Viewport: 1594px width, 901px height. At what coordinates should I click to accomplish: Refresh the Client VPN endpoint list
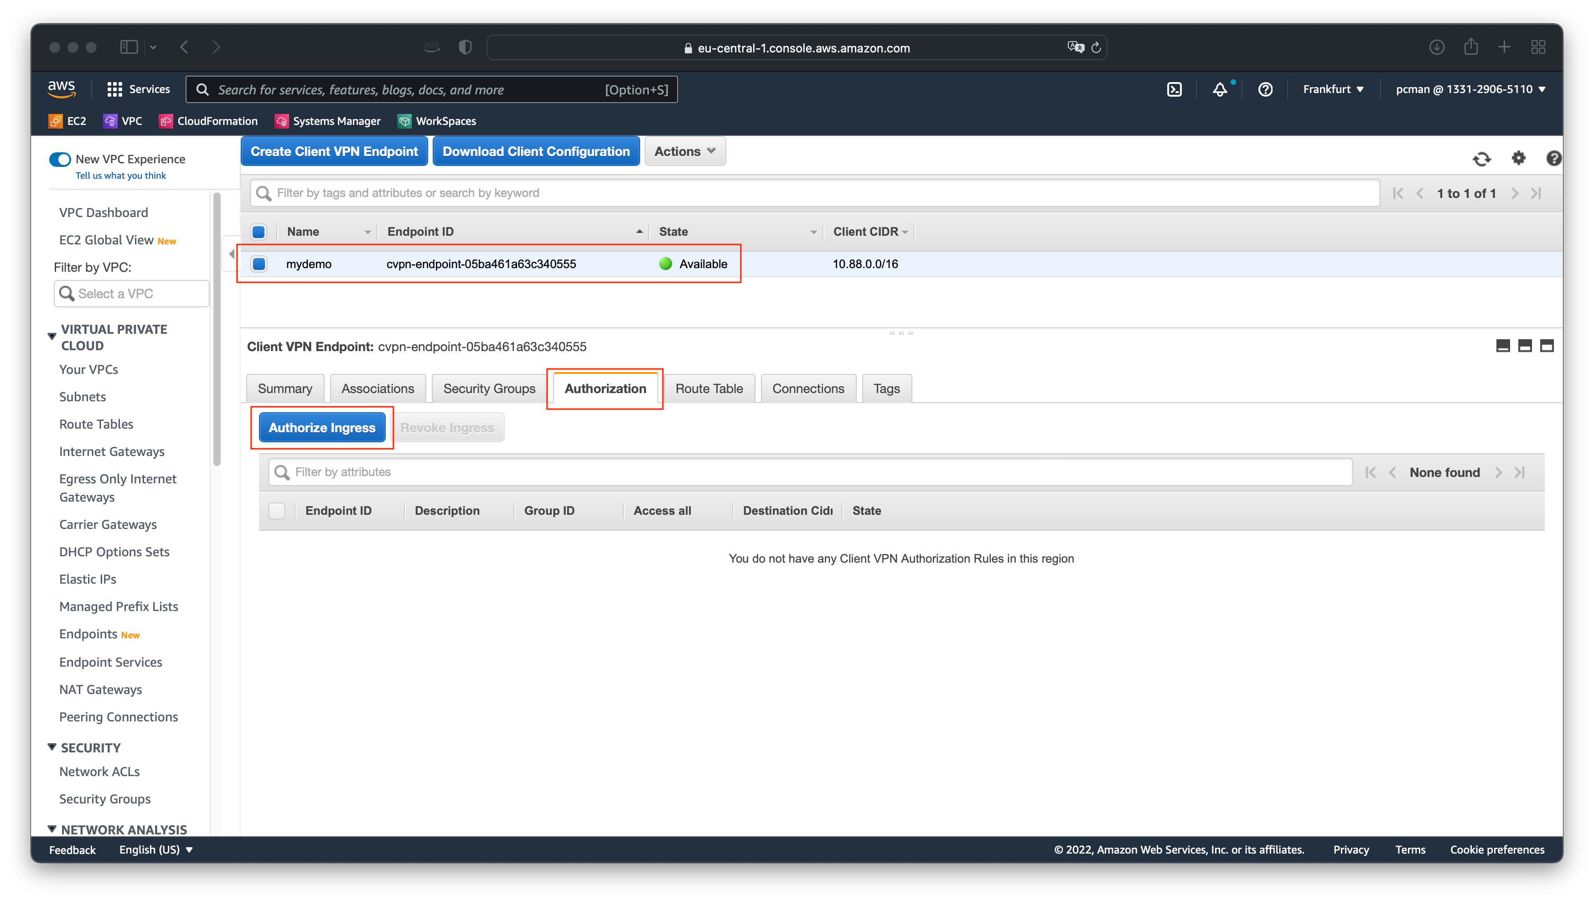[x=1481, y=159]
